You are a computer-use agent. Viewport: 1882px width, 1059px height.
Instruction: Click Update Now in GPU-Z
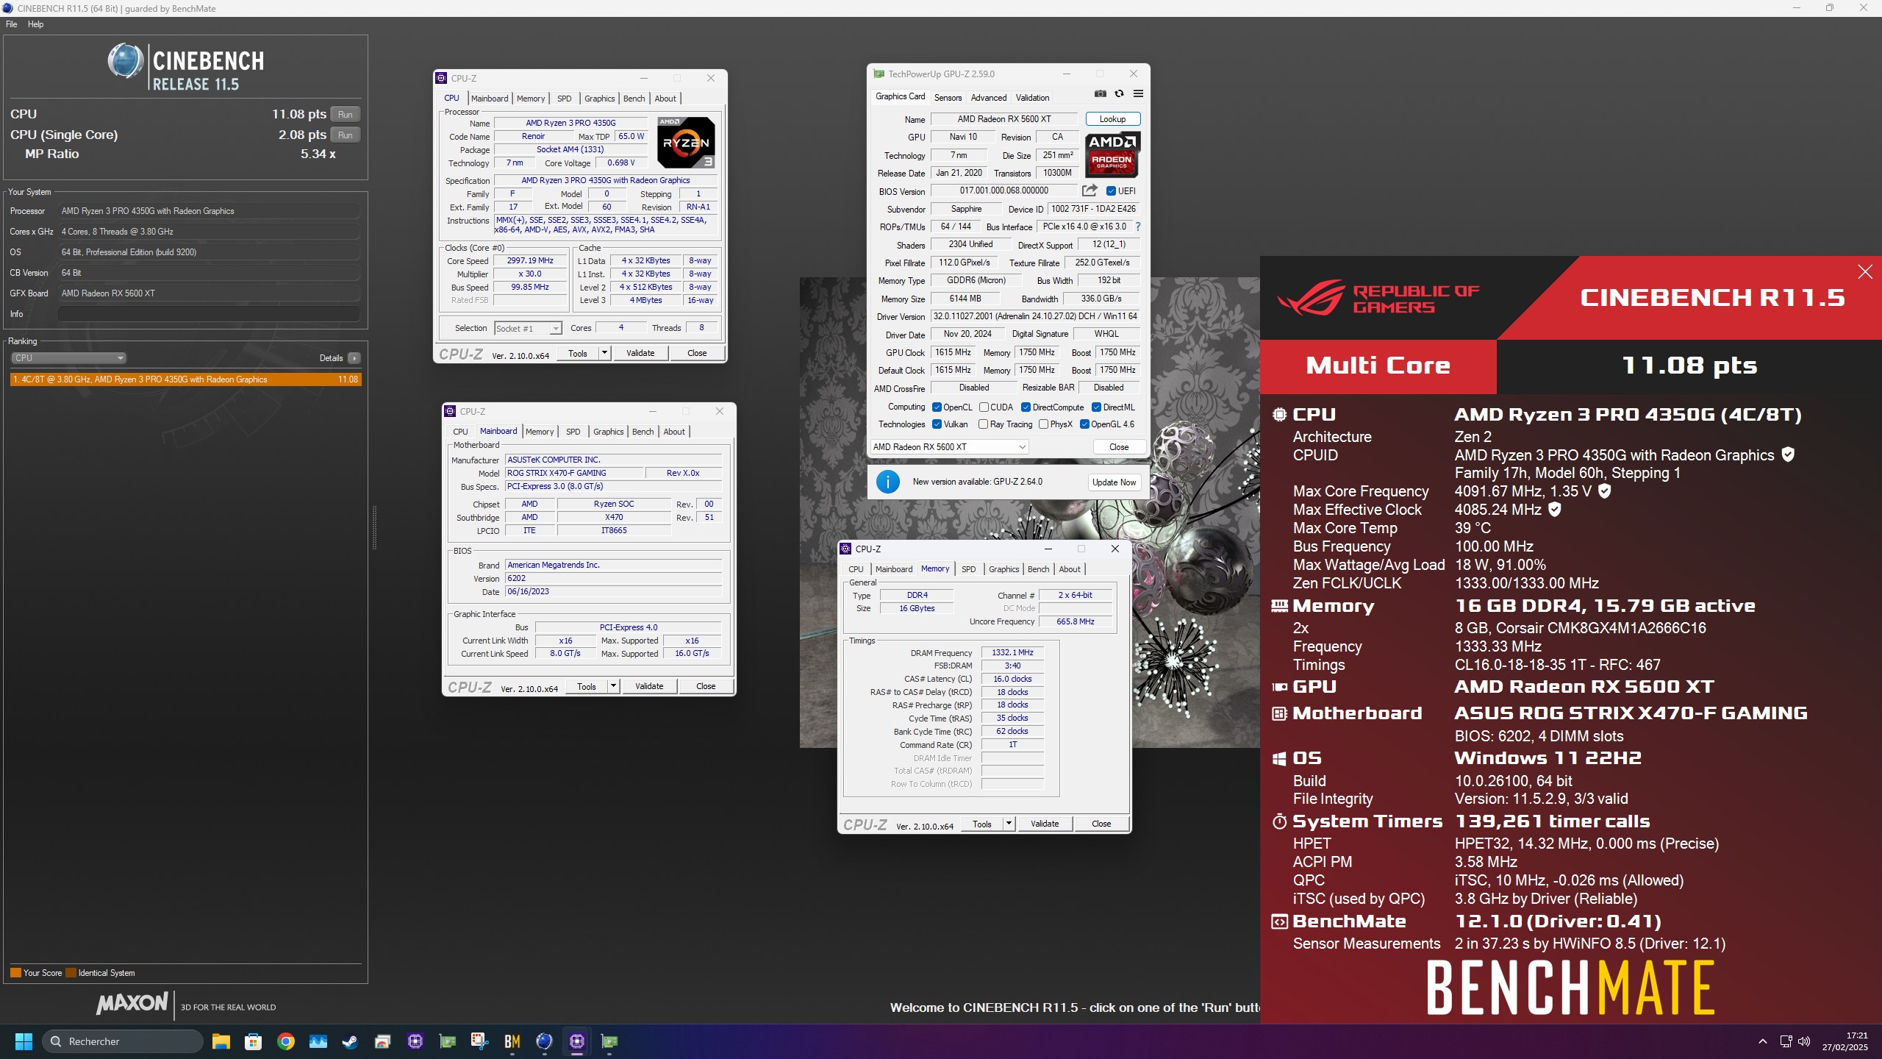coord(1114,482)
